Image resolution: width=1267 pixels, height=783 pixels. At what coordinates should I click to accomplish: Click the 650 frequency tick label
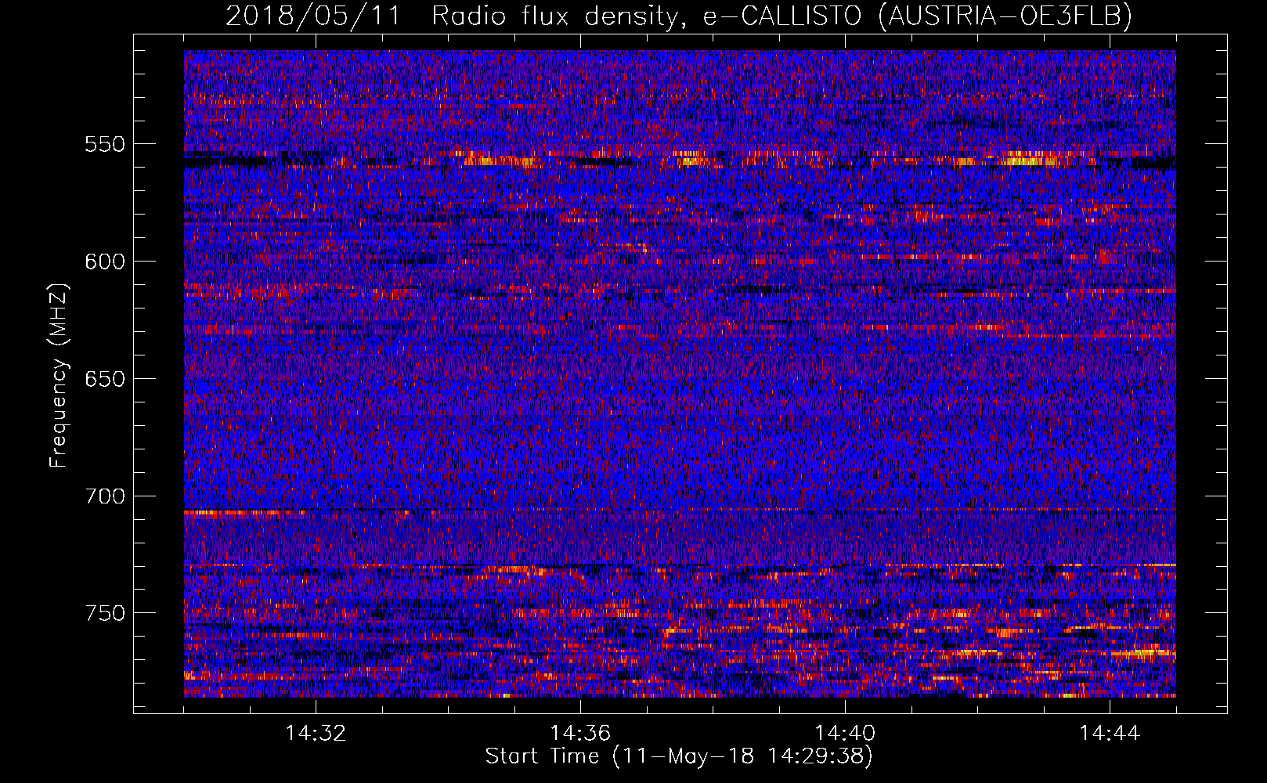pos(104,379)
